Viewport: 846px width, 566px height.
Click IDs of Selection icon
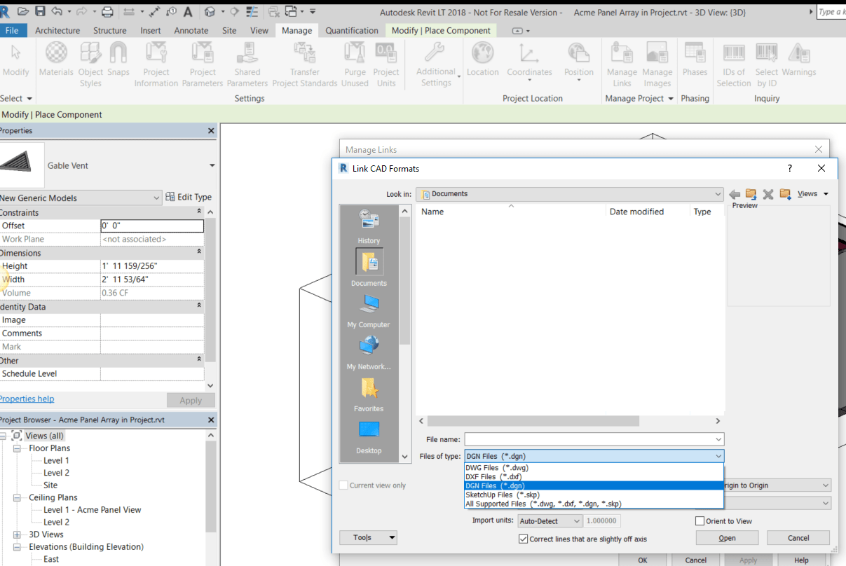click(734, 64)
